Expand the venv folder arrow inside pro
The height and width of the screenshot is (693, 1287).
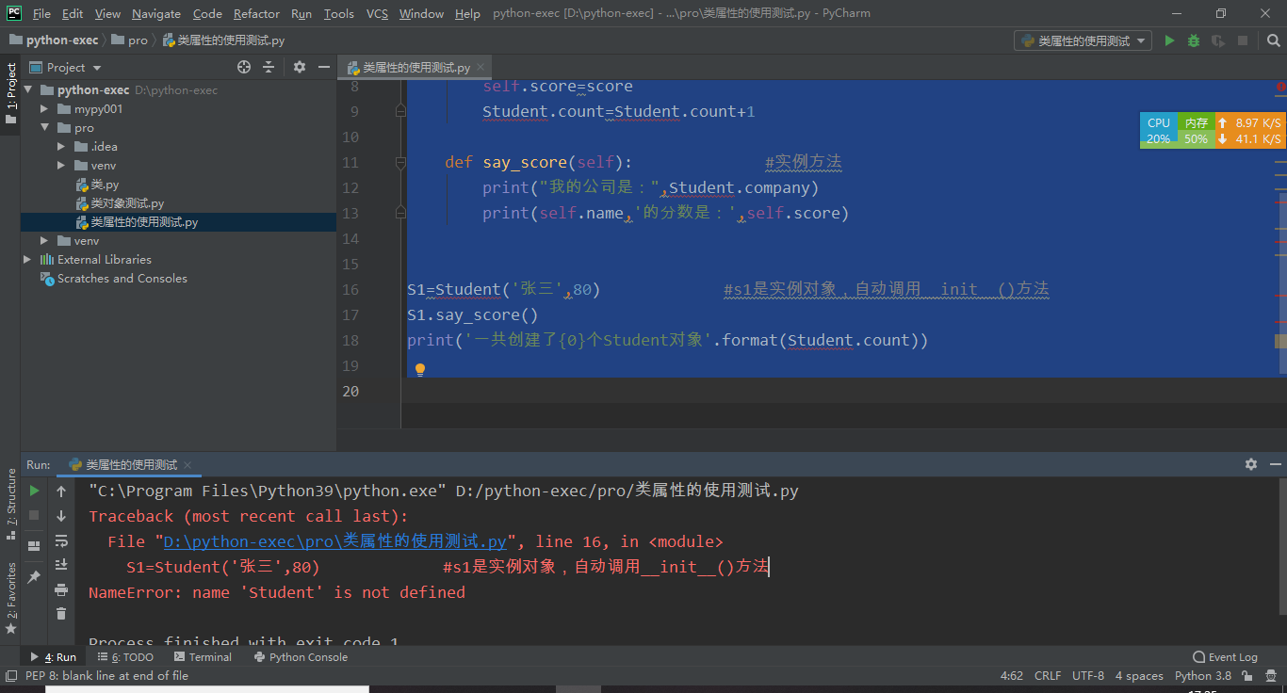coord(61,166)
